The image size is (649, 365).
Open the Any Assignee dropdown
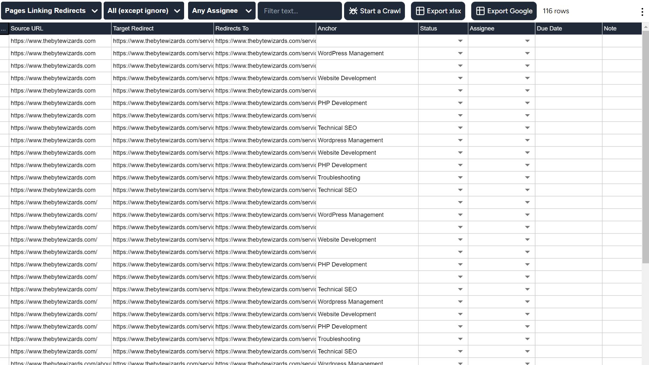[222, 11]
